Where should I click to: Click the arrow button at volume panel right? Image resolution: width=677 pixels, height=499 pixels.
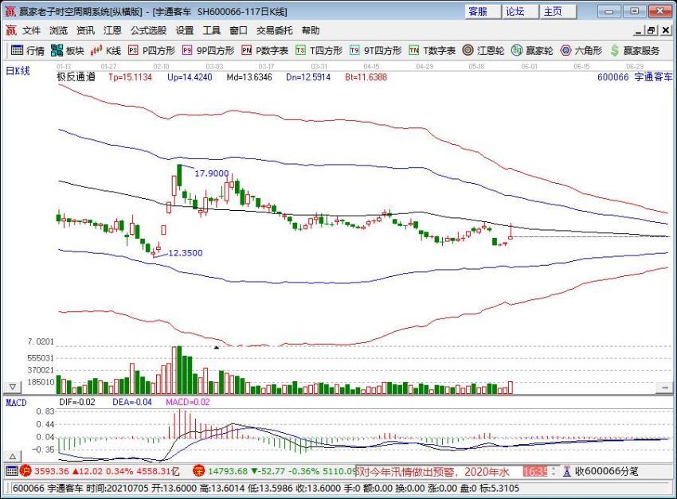coord(663,388)
